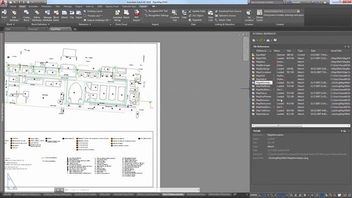Open the Design Center
The image size is (352, 198).
(260, 15)
